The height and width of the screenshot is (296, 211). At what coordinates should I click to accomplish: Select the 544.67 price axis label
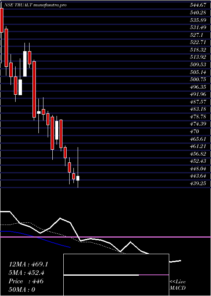pyautogui.click(x=198, y=5)
